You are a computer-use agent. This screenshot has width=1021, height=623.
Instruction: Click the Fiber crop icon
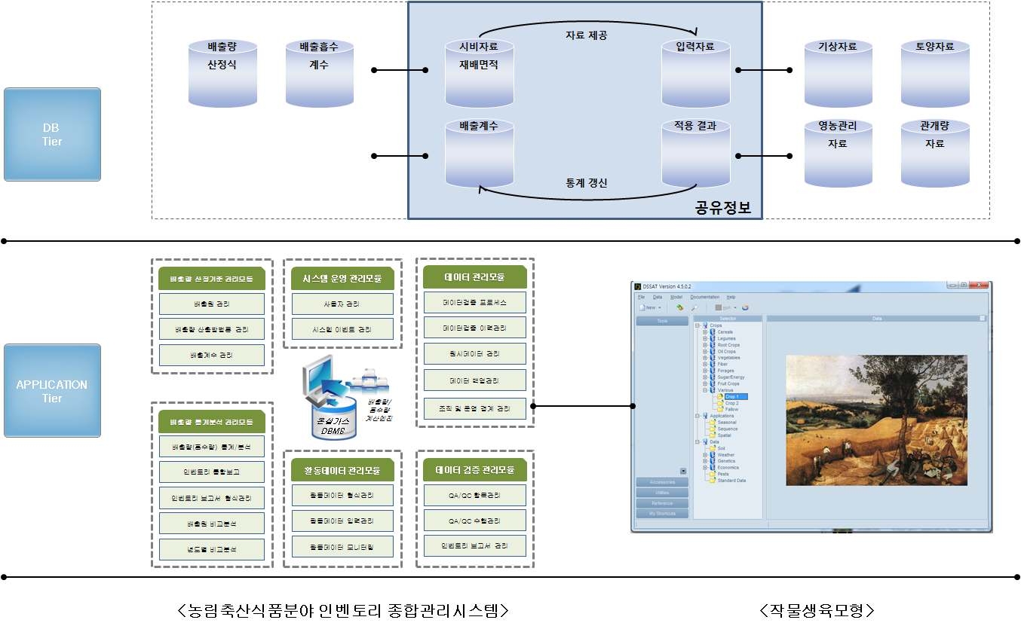pyautogui.click(x=713, y=364)
